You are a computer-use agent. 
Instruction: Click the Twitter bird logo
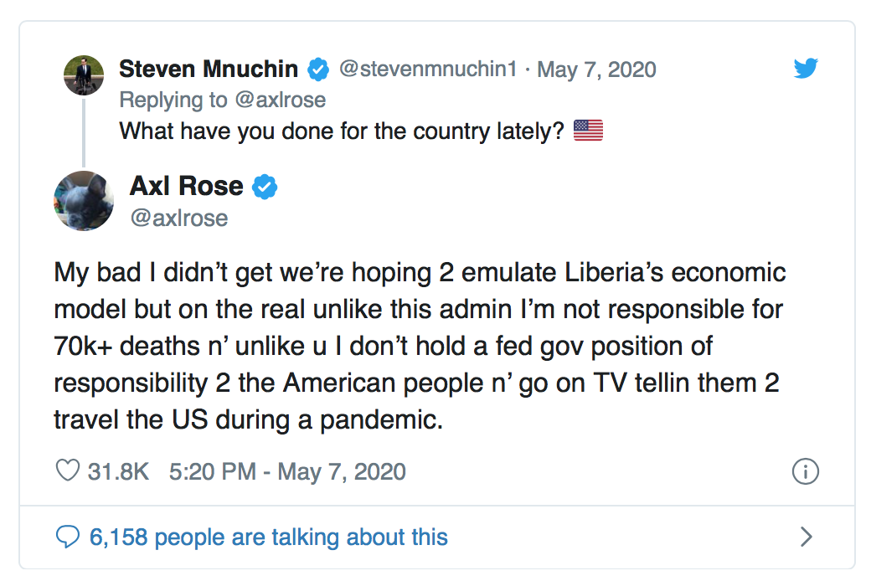[805, 68]
